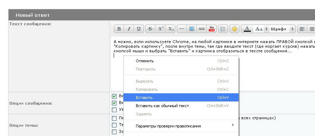This screenshot has height=136, width=315.
Task: Check the 'Пе' topic option checkbox
Action: click(x=114, y=118)
